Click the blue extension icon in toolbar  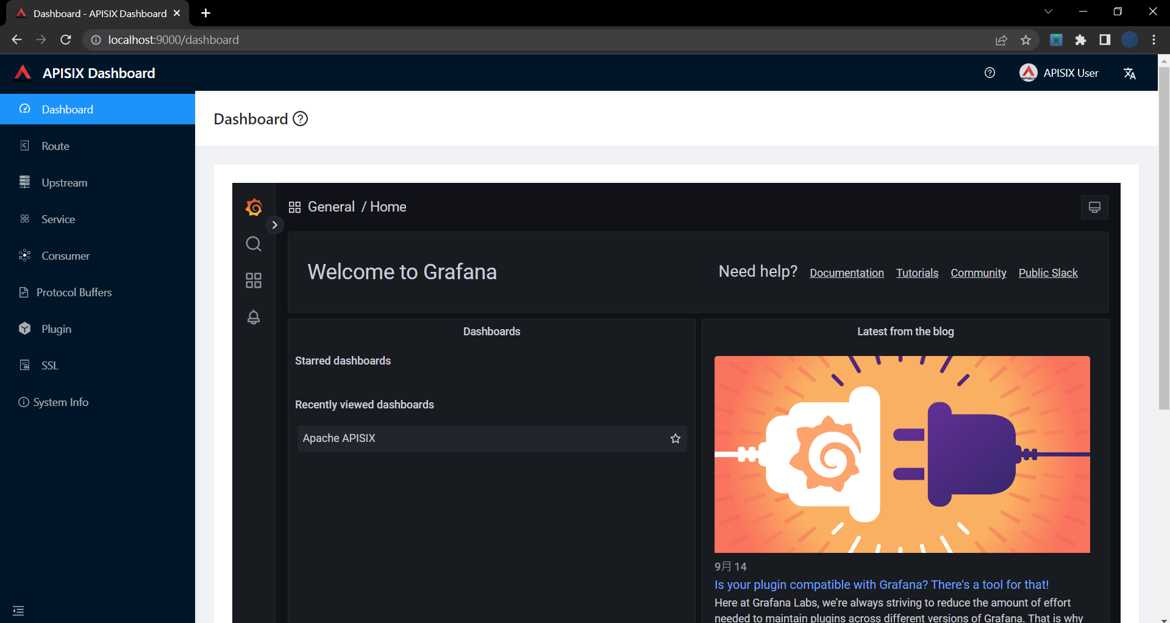point(1056,40)
